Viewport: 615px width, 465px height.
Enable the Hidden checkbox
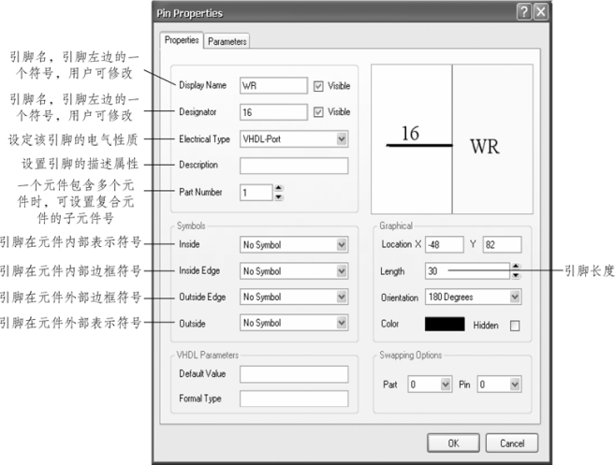(515, 326)
